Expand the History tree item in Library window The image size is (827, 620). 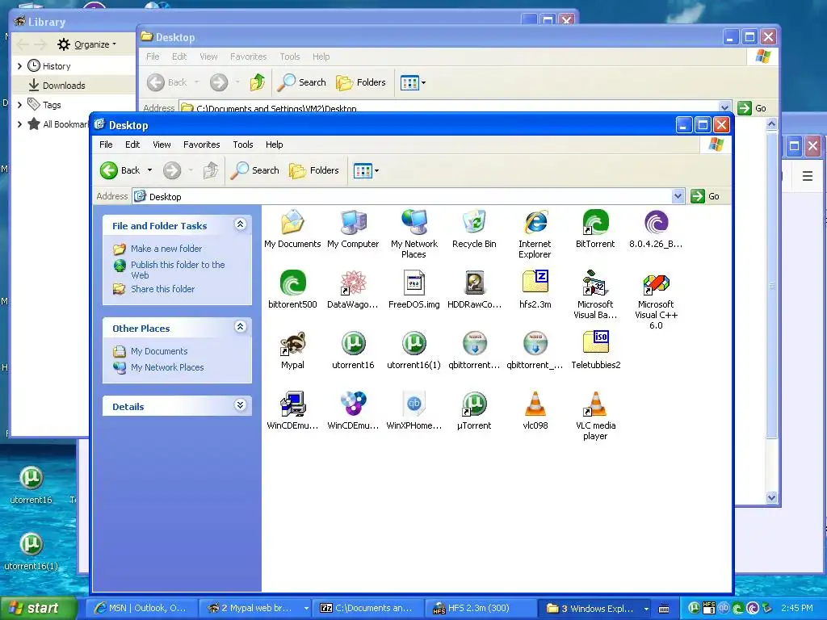click(x=19, y=66)
